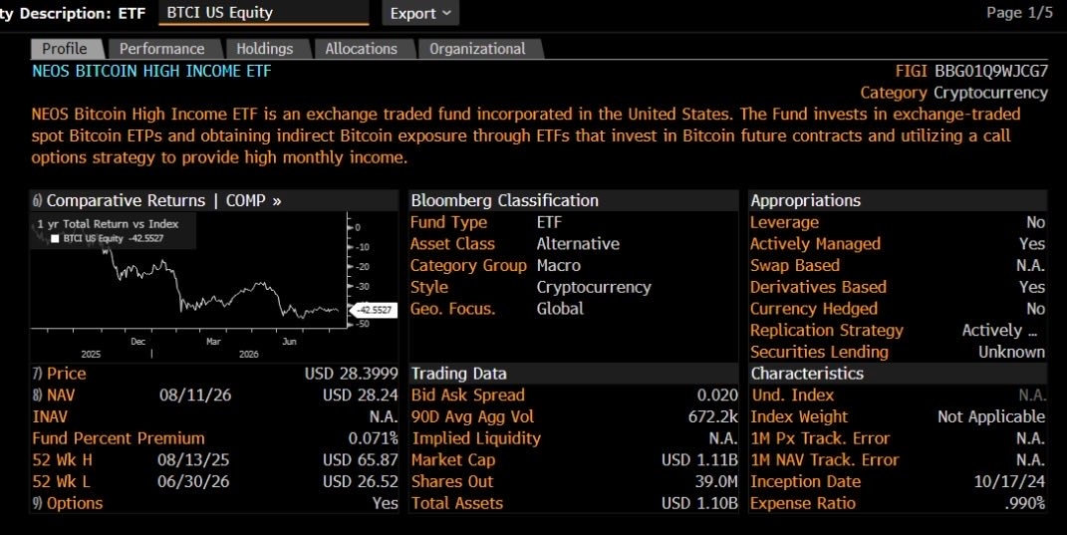The height and width of the screenshot is (535, 1067).
Task: Click the Replication Strategy label
Action: point(827,331)
